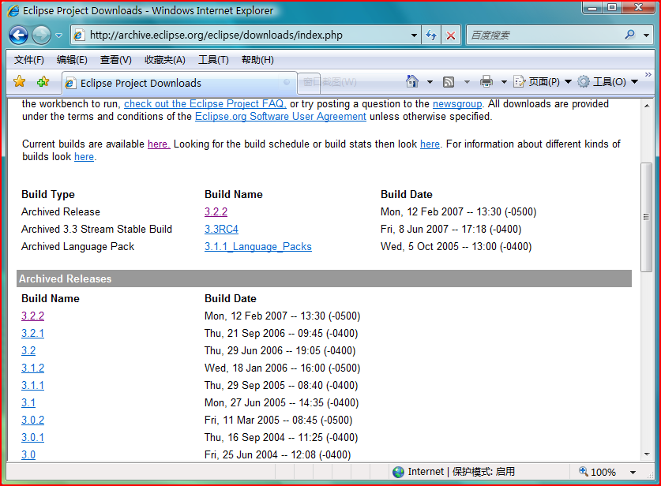Open the 编辑(E) menu
661x486 pixels.
click(x=72, y=60)
